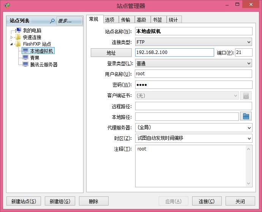Click the search magnifier icon in site list

52,21
